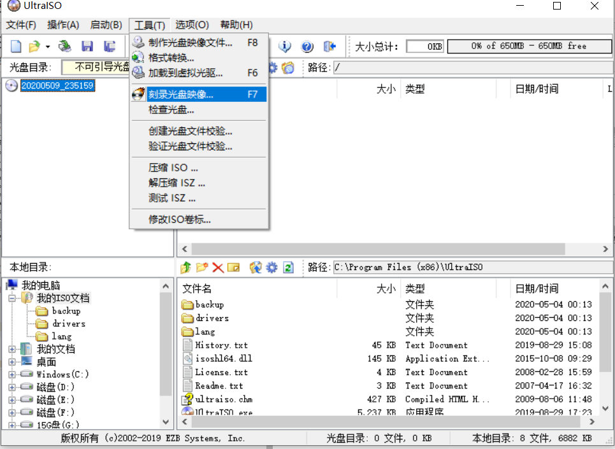Click the yellow rename label icon in the local toolbar

coord(233,267)
